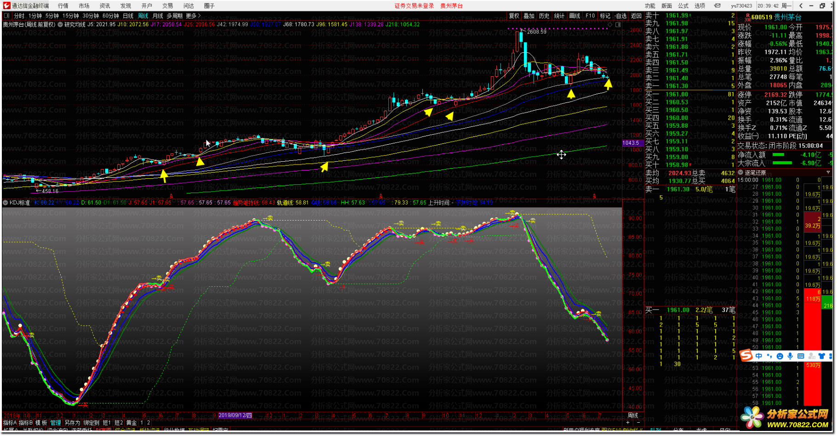
Task: Click the 600519 贵州茅台 stock title
Action: 776,17
